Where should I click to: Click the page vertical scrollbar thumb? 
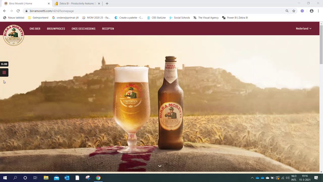click(x=321, y=44)
